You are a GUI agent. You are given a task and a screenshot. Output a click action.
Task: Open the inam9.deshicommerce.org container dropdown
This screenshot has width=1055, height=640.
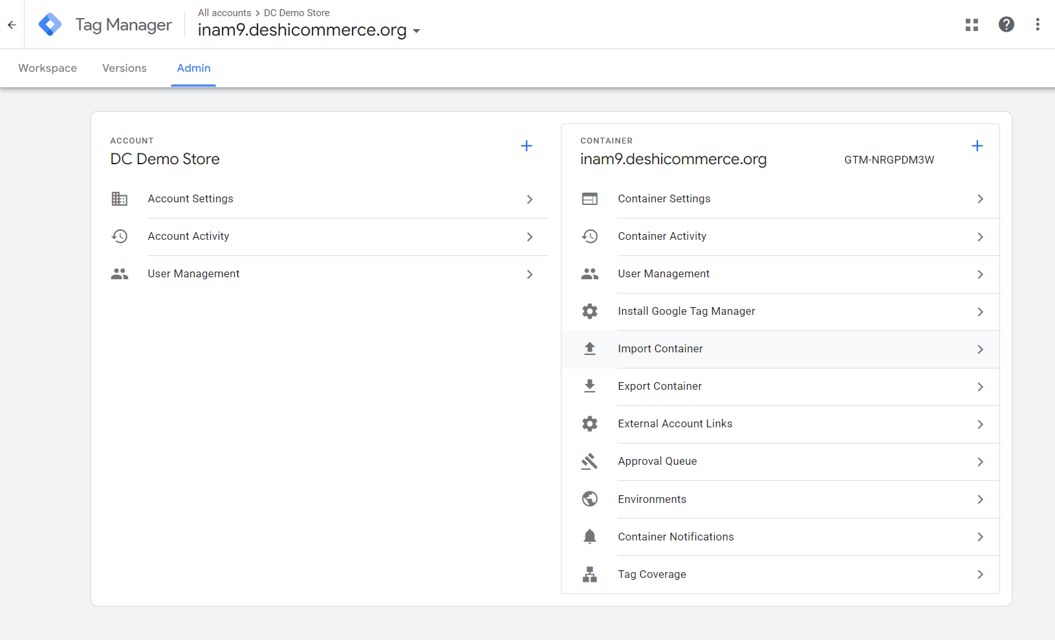tap(309, 30)
